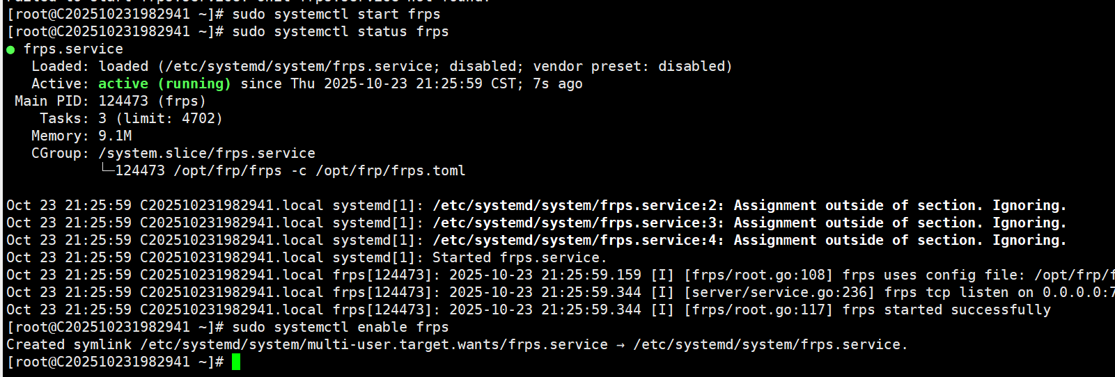Image resolution: width=1115 pixels, height=377 pixels.
Task: Click the "frps started successfully" log message
Action: point(946,310)
